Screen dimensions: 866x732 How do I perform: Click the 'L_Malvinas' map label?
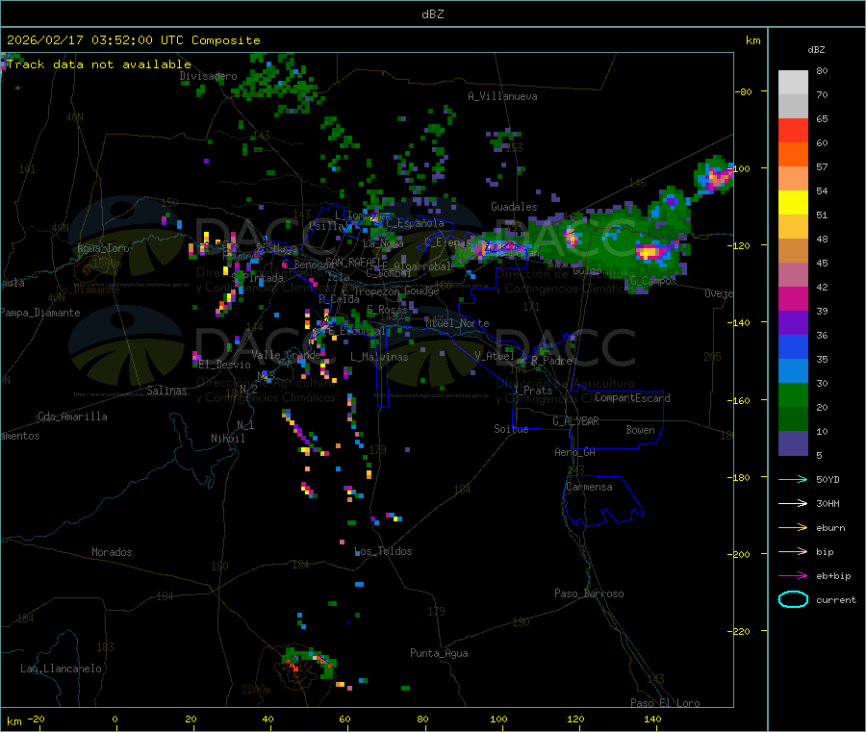(x=379, y=357)
